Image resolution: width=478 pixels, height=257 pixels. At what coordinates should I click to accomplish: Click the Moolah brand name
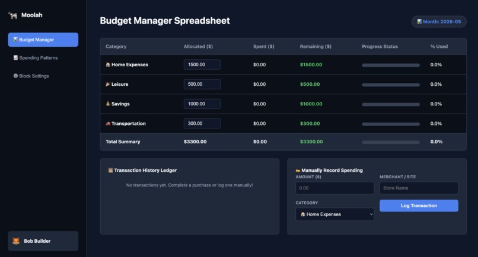coord(31,15)
